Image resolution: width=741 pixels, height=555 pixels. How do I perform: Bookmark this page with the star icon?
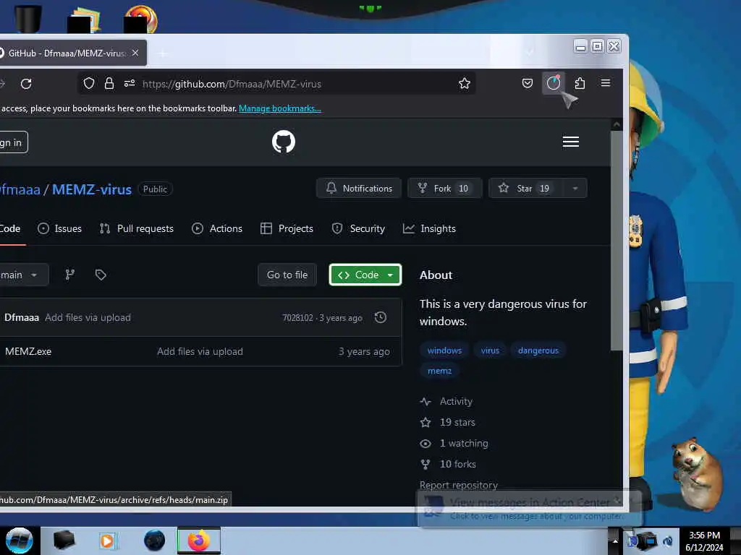(464, 84)
